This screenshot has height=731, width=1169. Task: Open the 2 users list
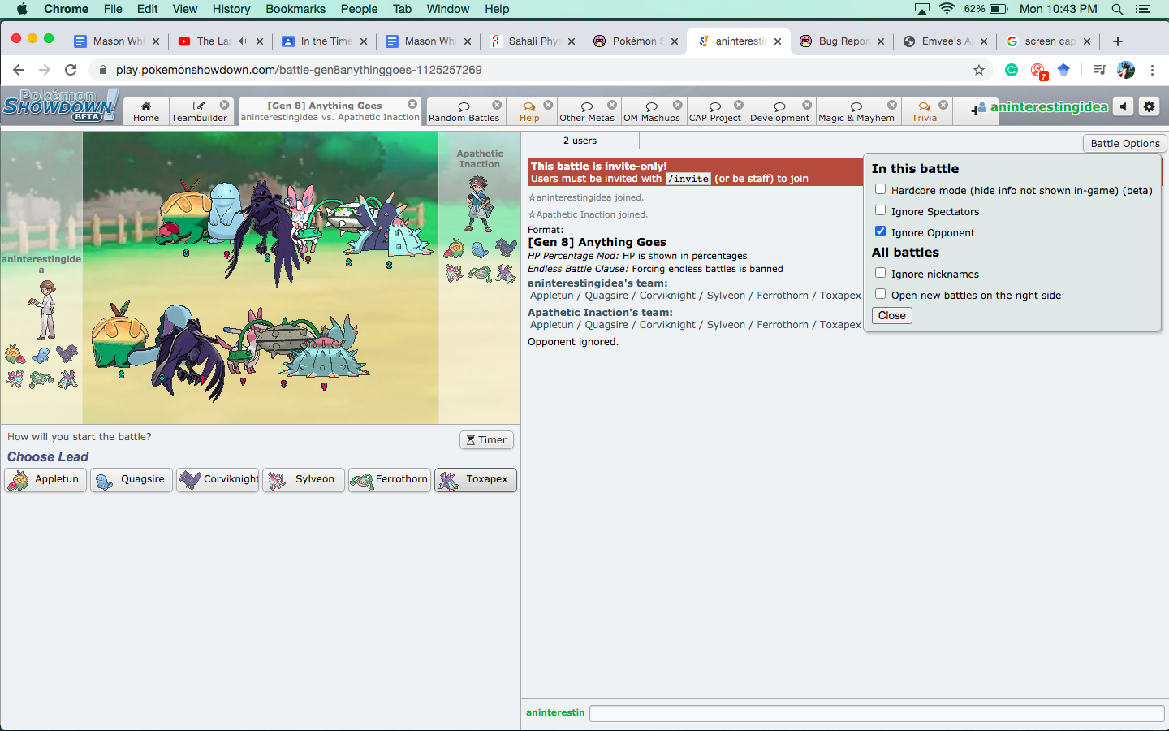click(580, 141)
